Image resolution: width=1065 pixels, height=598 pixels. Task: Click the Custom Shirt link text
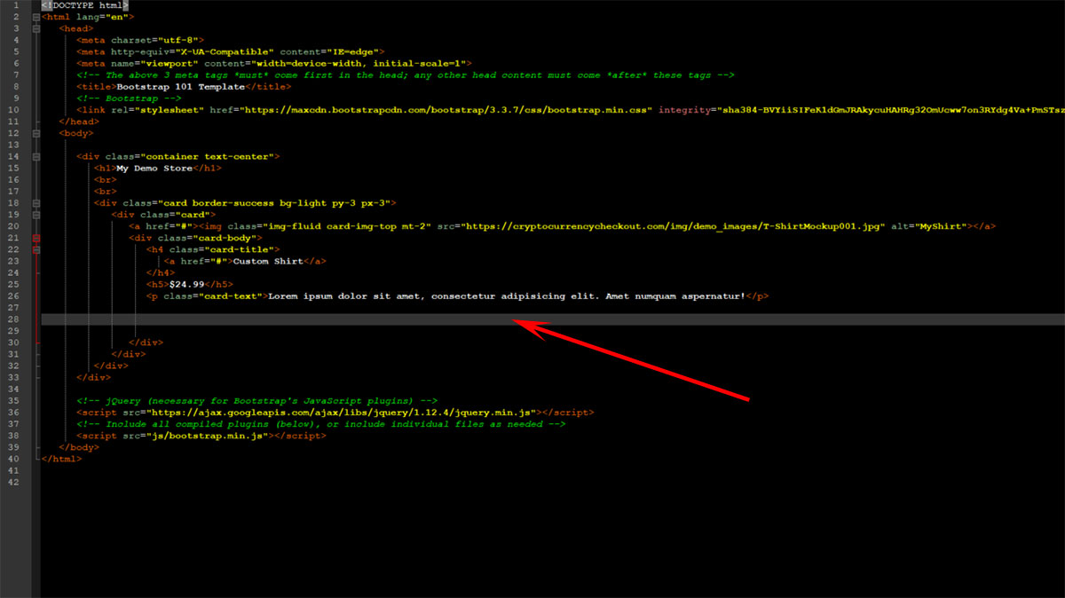click(268, 261)
